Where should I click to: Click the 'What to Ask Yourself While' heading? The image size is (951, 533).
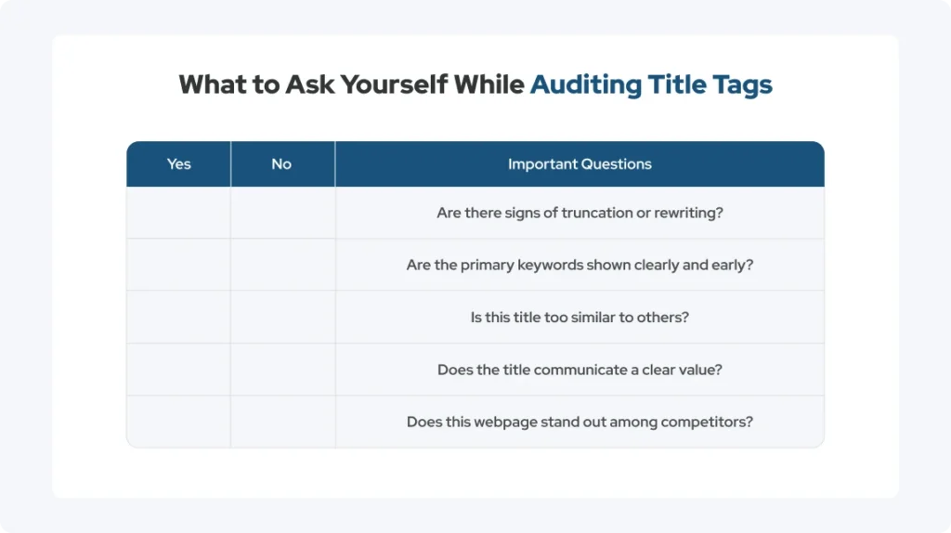[x=351, y=84]
